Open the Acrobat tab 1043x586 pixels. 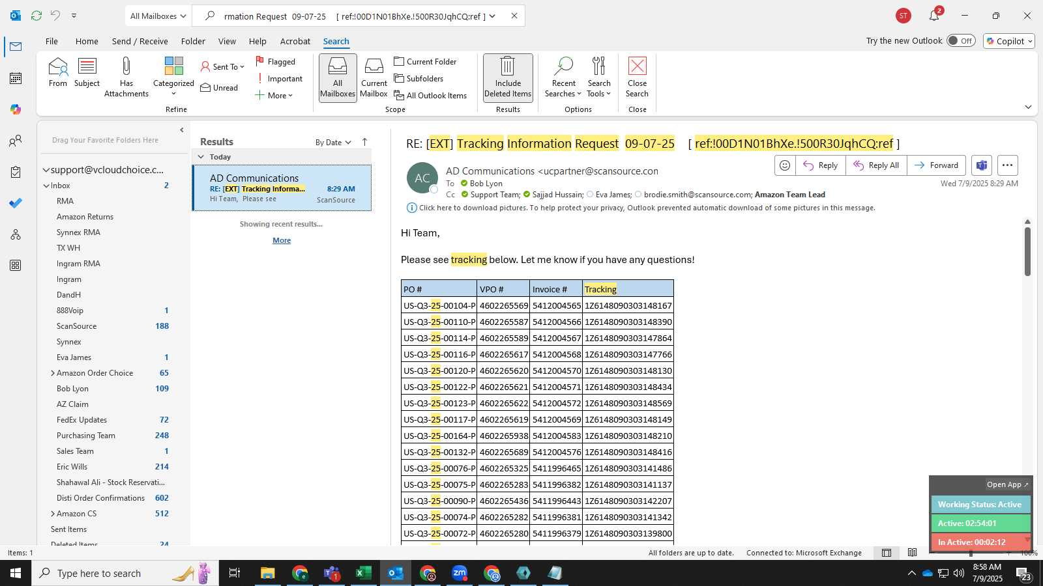(295, 41)
